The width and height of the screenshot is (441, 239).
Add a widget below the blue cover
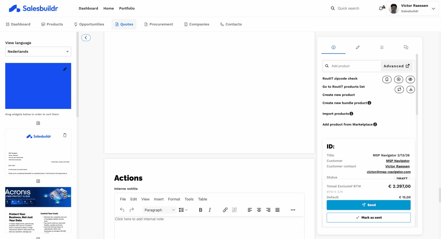[x=38, y=123]
